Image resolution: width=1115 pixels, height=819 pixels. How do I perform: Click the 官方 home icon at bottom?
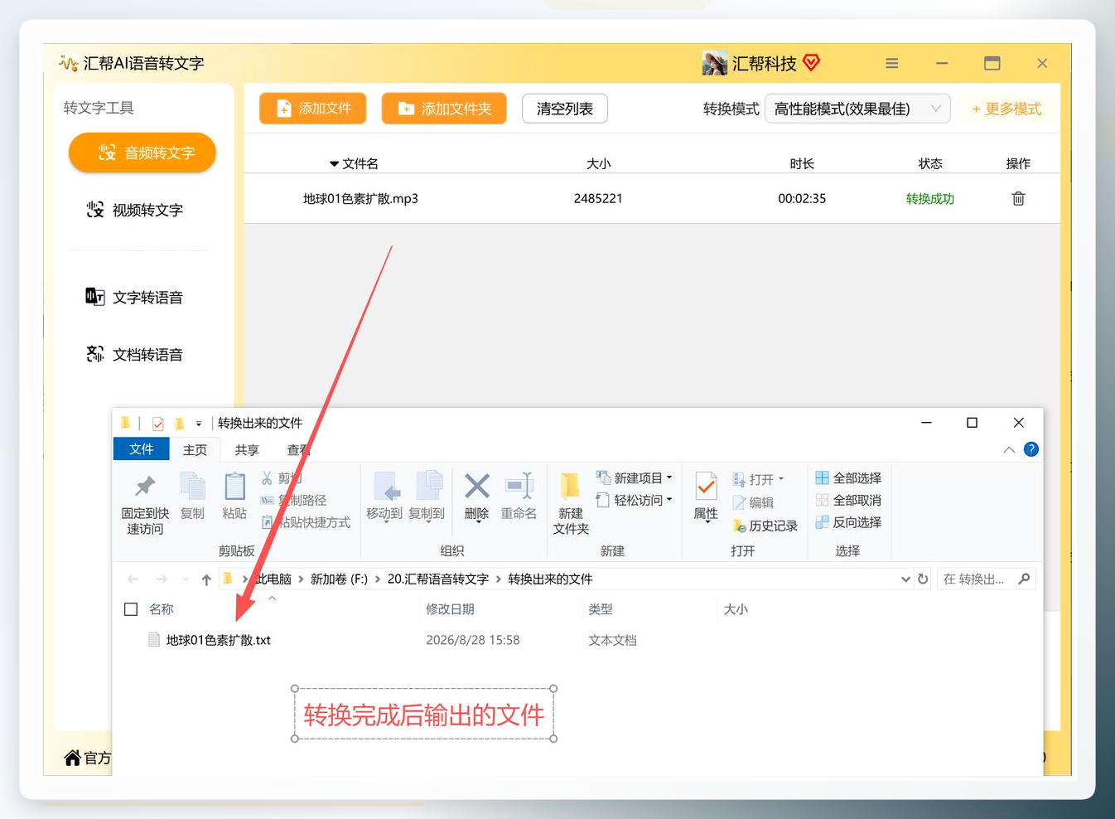(x=72, y=758)
